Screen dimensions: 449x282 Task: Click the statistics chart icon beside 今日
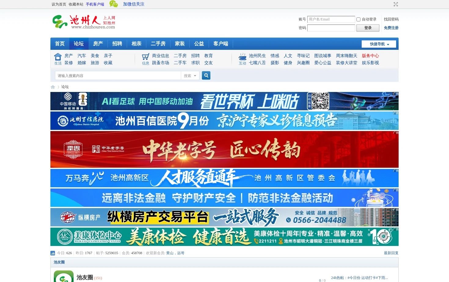coord(53,253)
